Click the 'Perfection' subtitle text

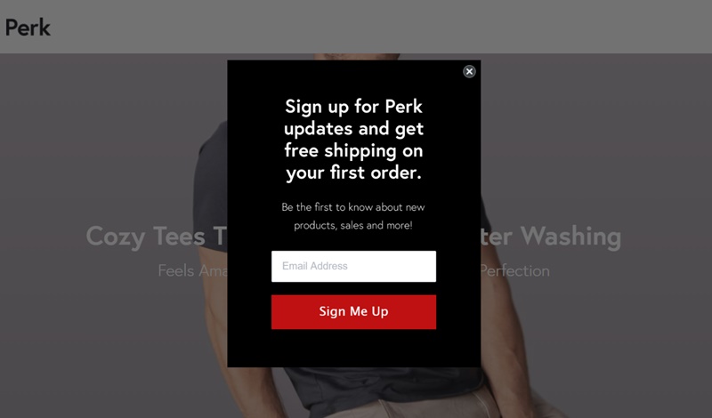(x=515, y=270)
